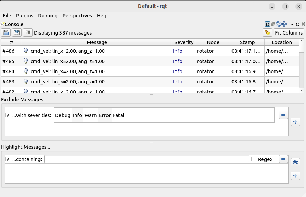Click the reload plugin icon
The image size is (306, 197).
point(279,24)
